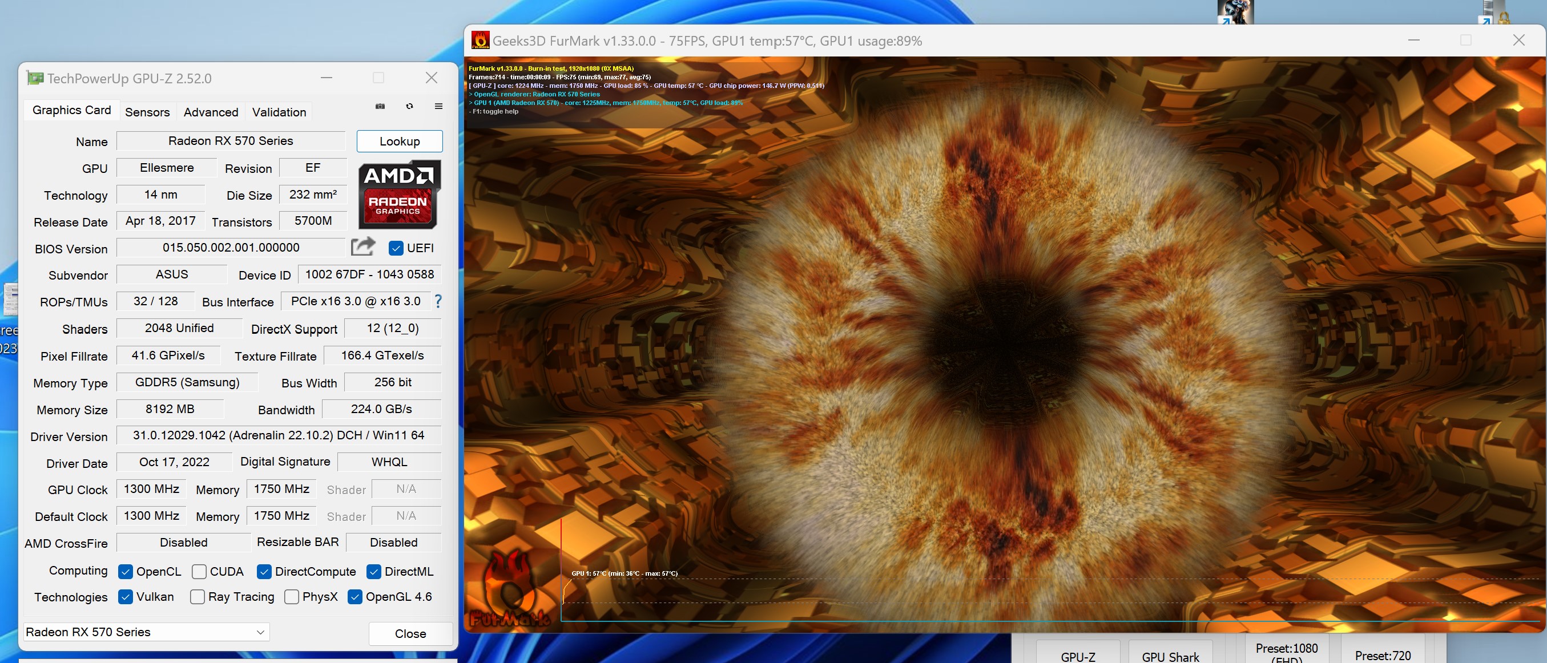Click the GPU-Z refresh icon
Screen dimensions: 1547x663
(x=409, y=106)
